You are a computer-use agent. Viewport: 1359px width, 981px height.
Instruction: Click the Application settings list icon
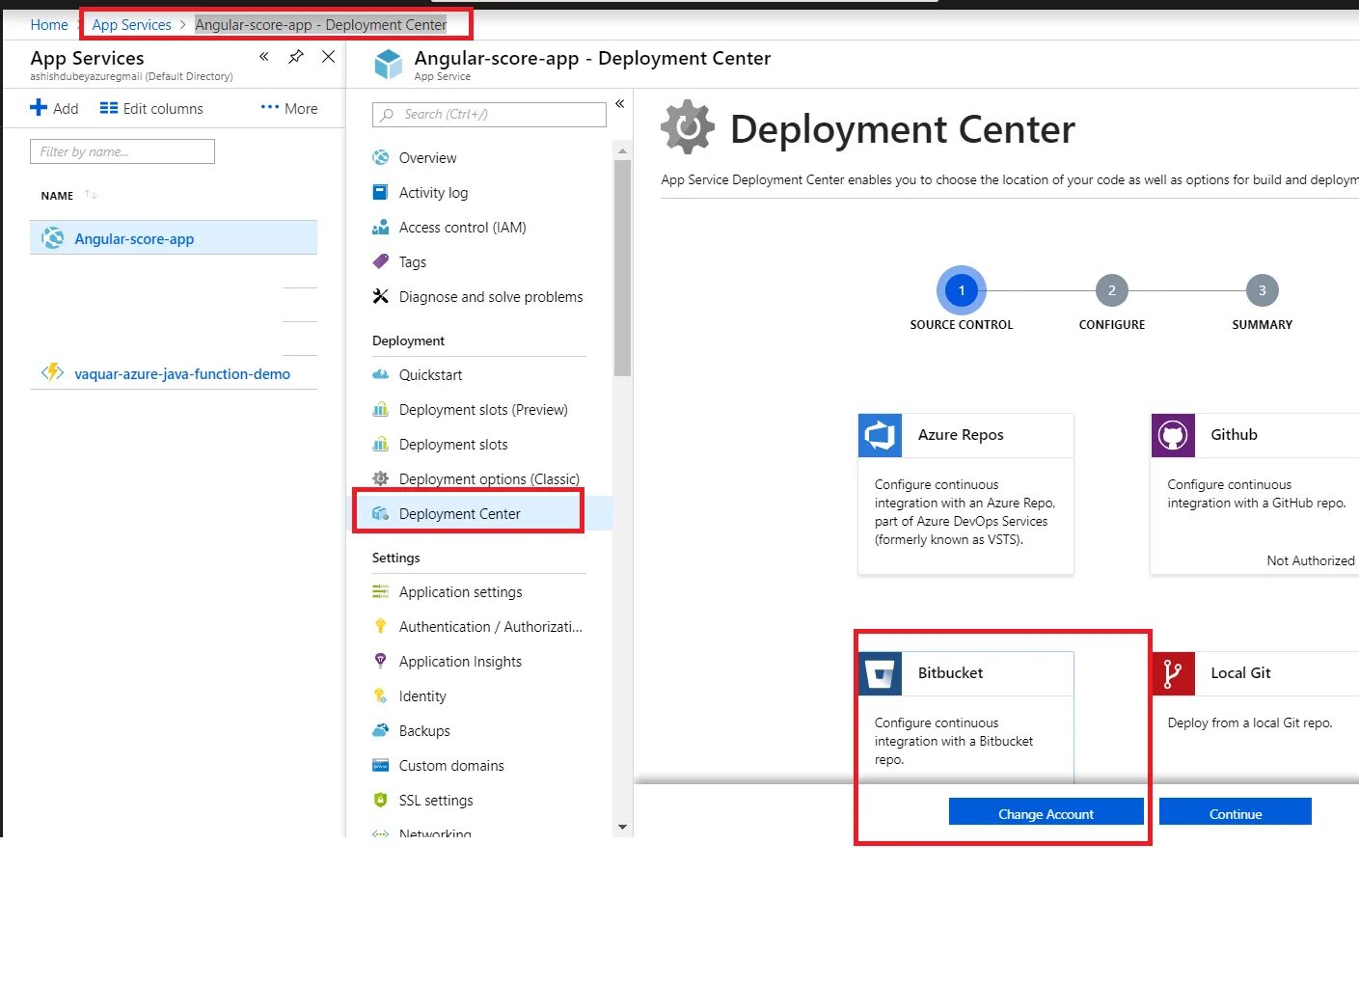pyautogui.click(x=381, y=591)
